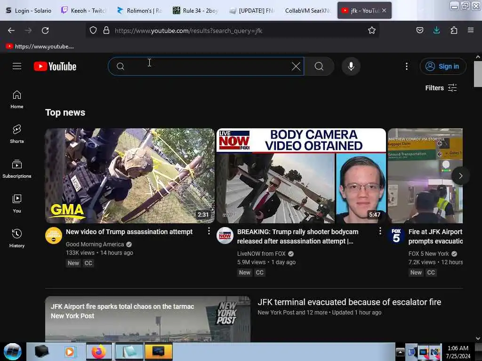Screen dimensions: 482x361
Task: Open 'New video of Trump assassination attempt' title
Action: 129,232
